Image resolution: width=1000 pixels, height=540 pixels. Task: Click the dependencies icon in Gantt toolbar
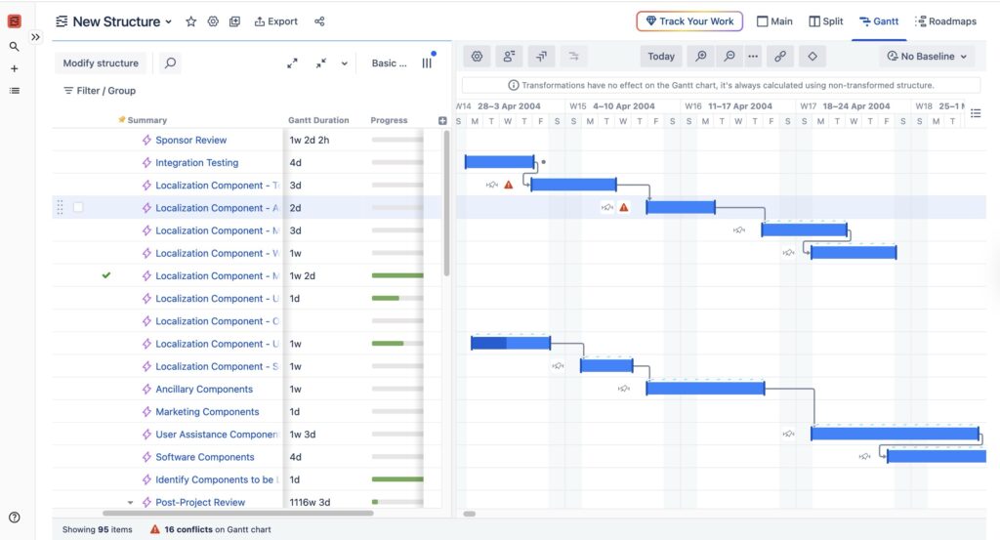(541, 56)
